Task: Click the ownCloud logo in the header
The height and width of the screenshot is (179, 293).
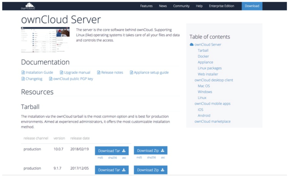Action: click(x=28, y=6)
